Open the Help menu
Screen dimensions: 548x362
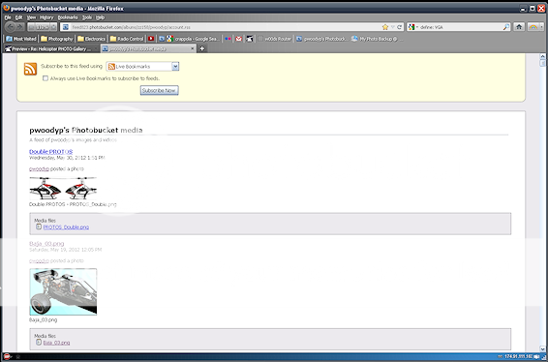(x=101, y=17)
